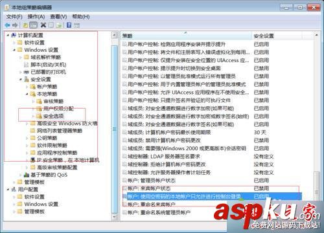Select 高级安全 Windows 防火墙 tree item
Viewport: 324px width, 233px height.
click(x=67, y=124)
